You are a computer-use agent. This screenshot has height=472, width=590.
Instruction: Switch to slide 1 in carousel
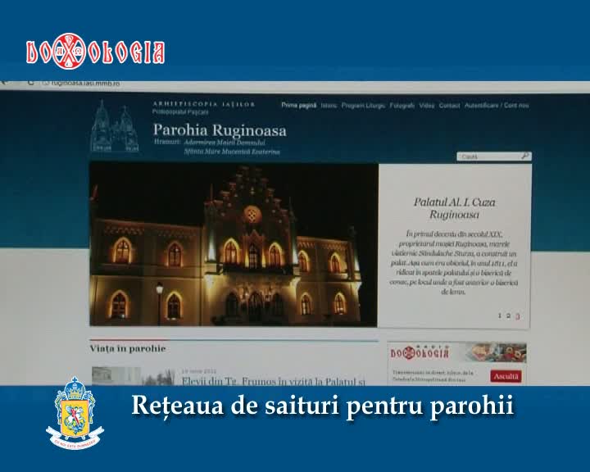click(499, 315)
